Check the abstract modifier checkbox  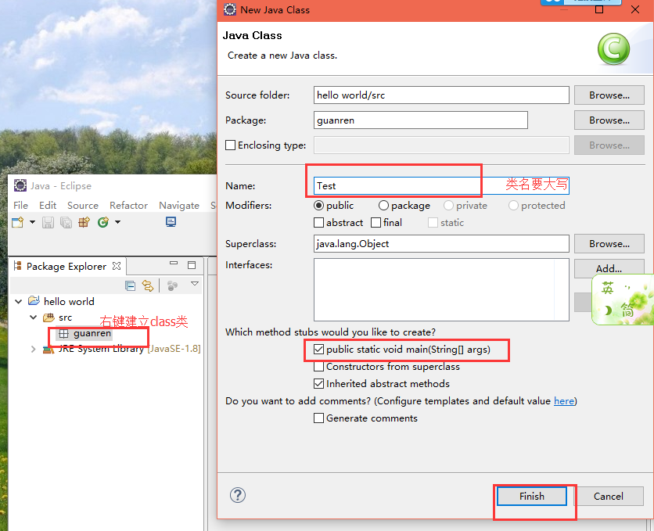318,223
